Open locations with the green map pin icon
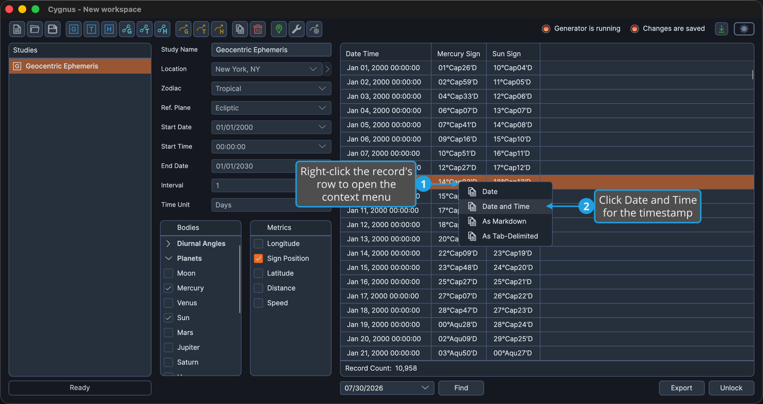This screenshot has width=763, height=404. point(279,29)
